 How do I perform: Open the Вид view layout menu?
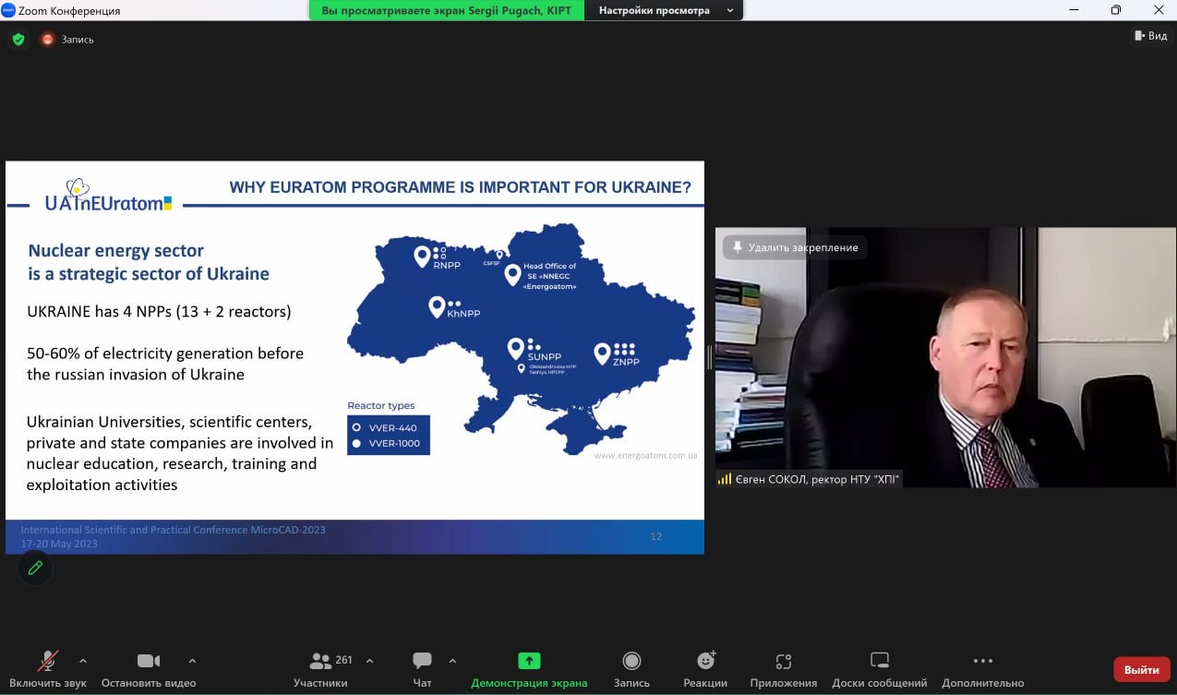point(1150,36)
